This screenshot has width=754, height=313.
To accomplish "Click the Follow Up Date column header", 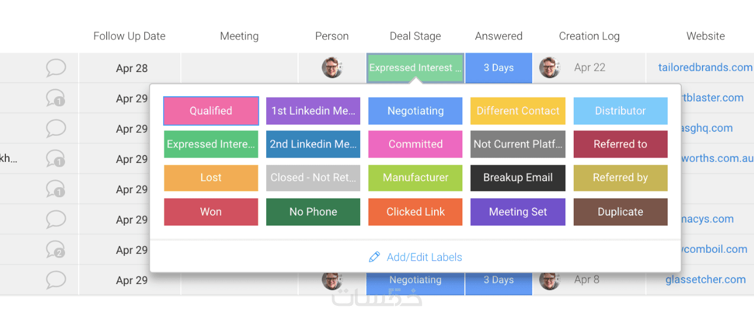I will click(130, 36).
